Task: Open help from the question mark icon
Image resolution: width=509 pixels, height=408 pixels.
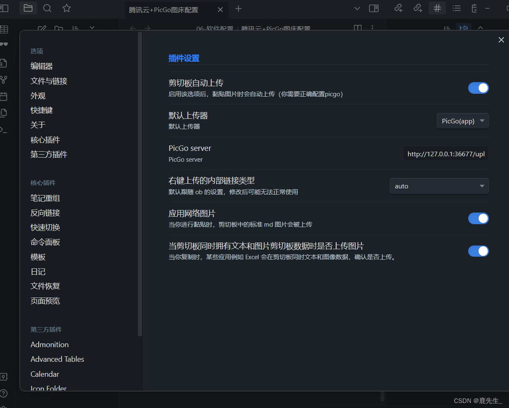Action: pyautogui.click(x=4, y=393)
